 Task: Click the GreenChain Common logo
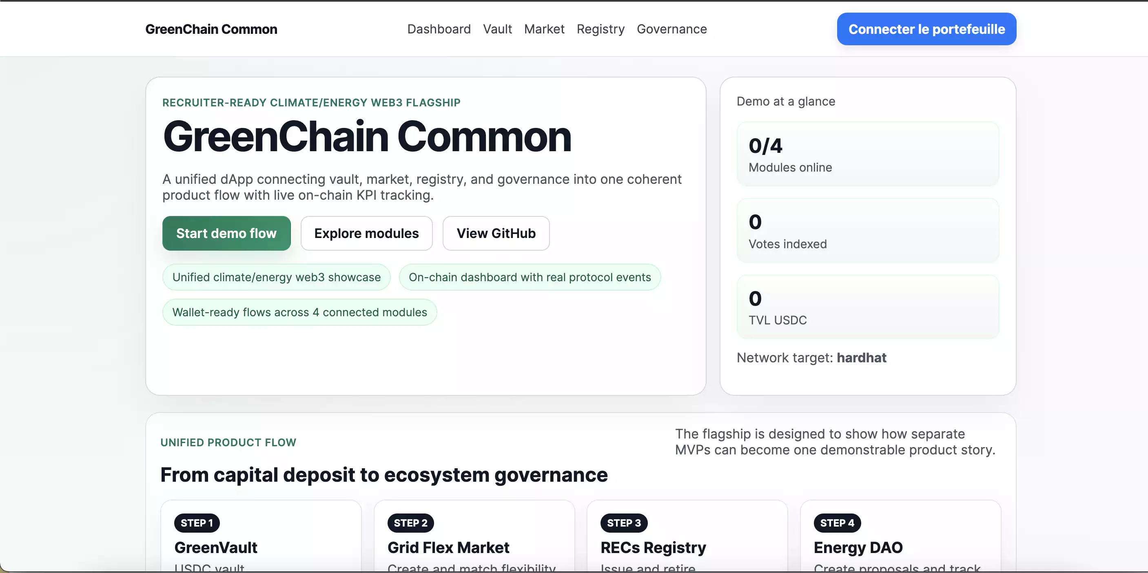(x=211, y=29)
